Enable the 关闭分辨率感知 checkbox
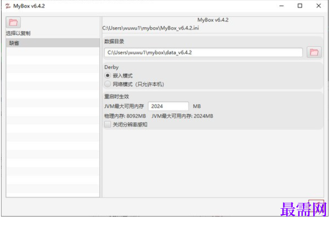Screen dimensions: 336x225 pyautogui.click(x=107, y=124)
